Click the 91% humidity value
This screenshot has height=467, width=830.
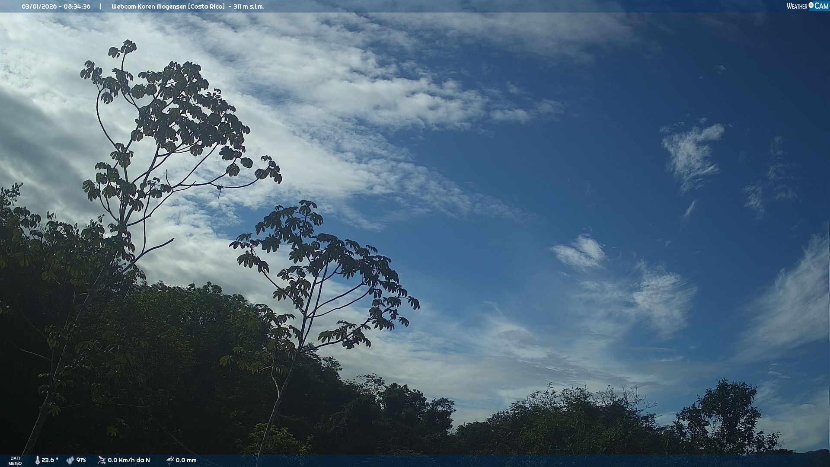coord(81,460)
